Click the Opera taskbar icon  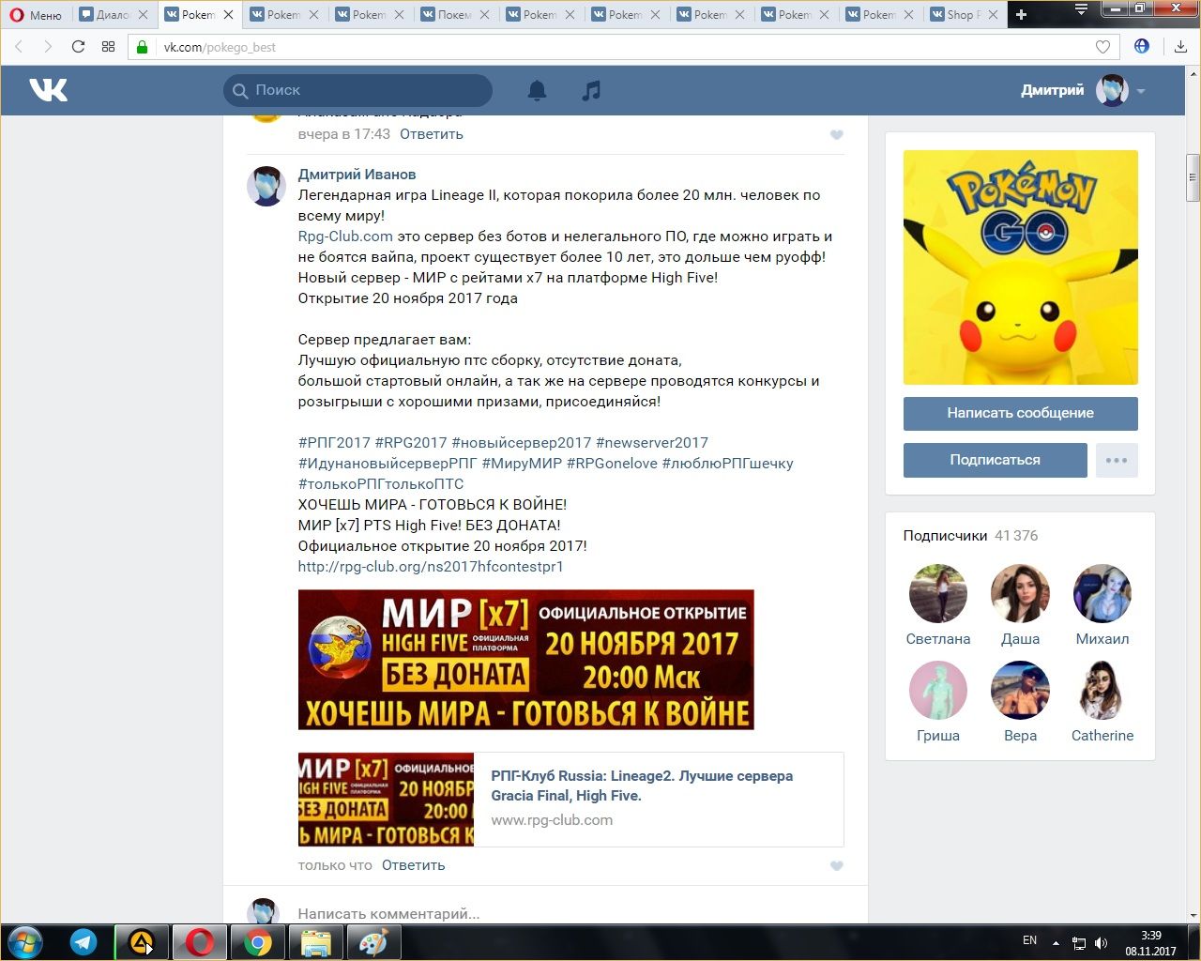tap(199, 942)
